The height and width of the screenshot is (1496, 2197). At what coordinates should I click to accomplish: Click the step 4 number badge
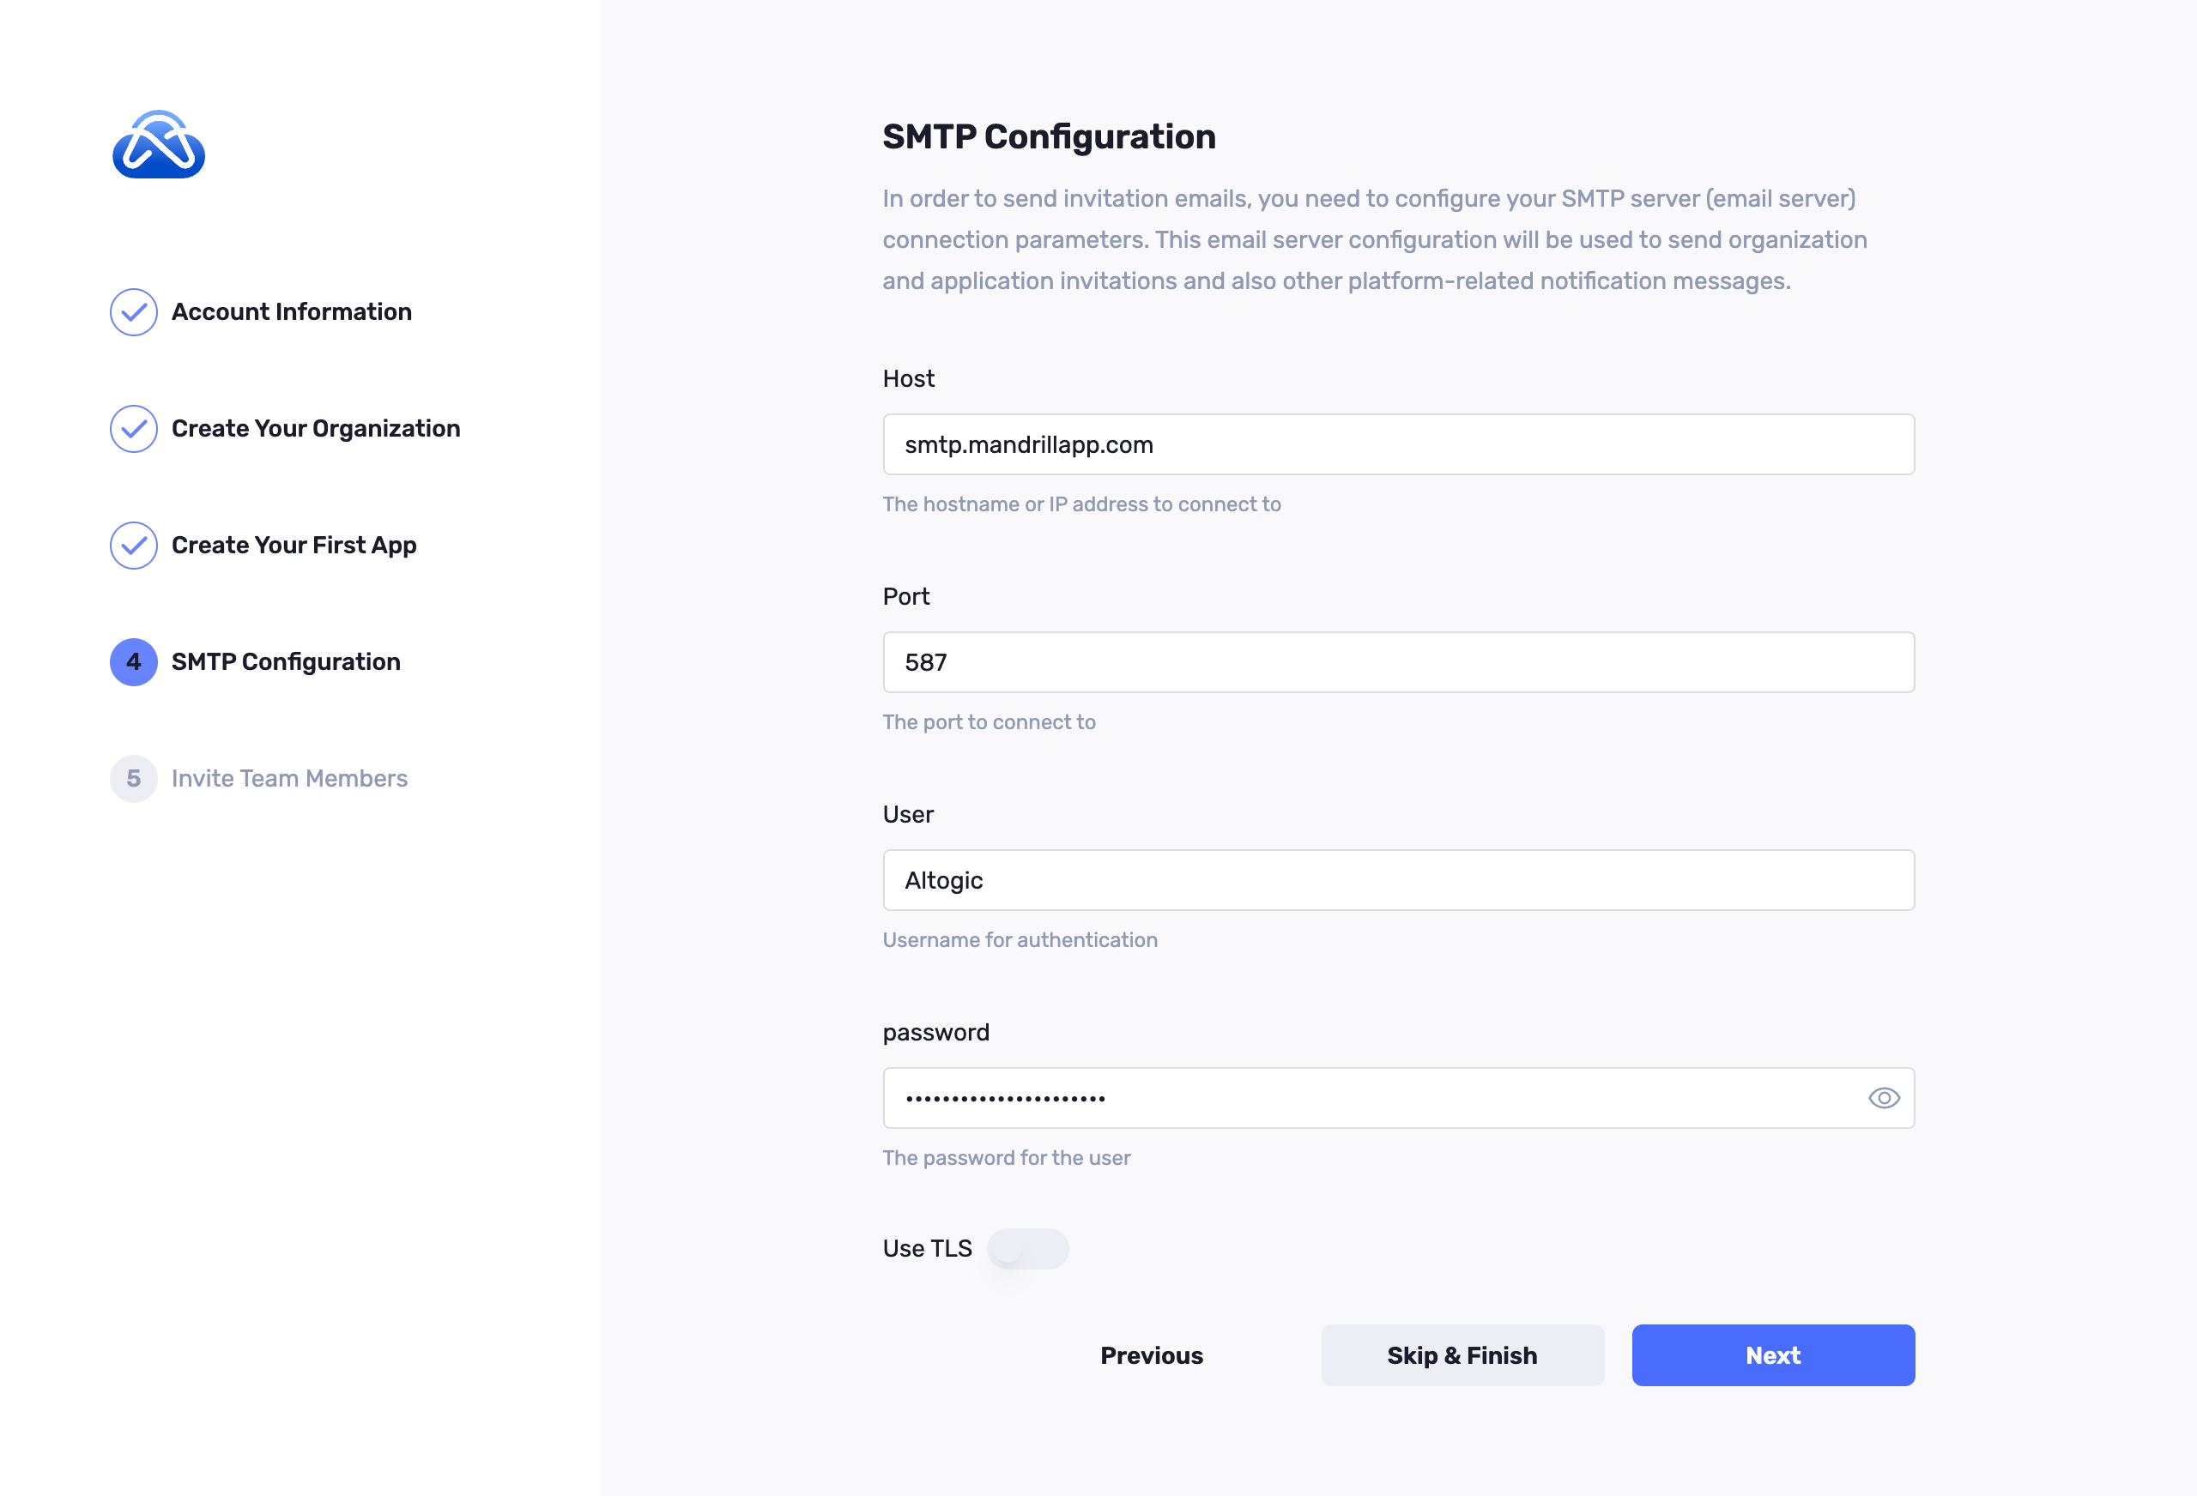pos(133,662)
